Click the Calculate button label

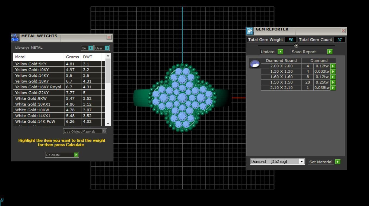(x=53, y=155)
